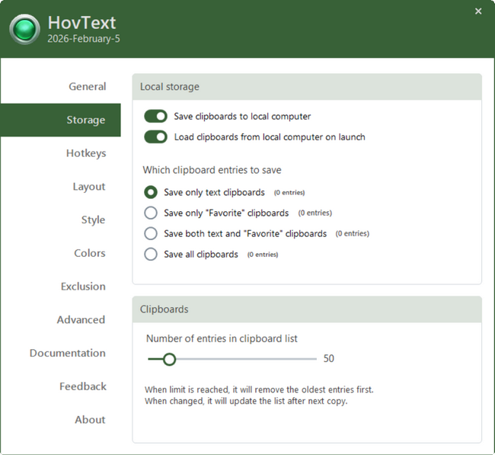Choose Save only "Favorite" clipboards
This screenshot has height=455, width=495.
(151, 213)
